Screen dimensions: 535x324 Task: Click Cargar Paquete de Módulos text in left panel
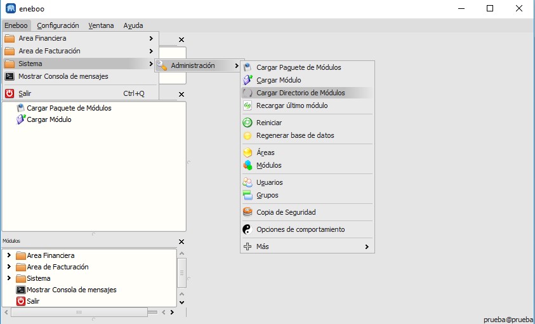pyautogui.click(x=69, y=108)
